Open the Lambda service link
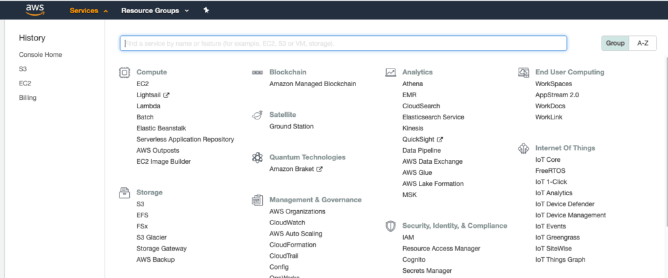Viewport: 668px width, 278px height. coord(148,106)
